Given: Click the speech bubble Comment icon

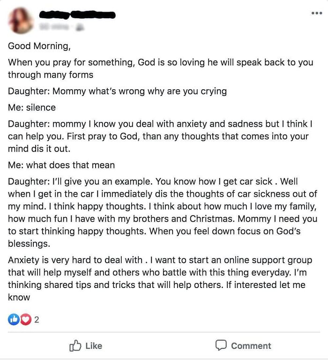Looking at the screenshot, I should click(x=221, y=346).
